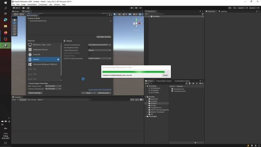The height and width of the screenshot is (147, 261).
Task: Open the Assets menu
Action: [x=24, y=4]
